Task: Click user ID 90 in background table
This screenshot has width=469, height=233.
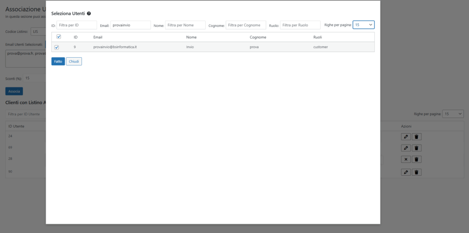Action: [10, 172]
